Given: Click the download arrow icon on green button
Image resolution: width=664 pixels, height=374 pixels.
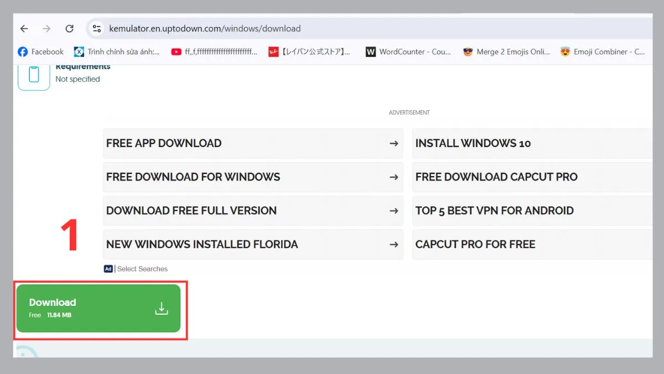Looking at the screenshot, I should coord(161,309).
